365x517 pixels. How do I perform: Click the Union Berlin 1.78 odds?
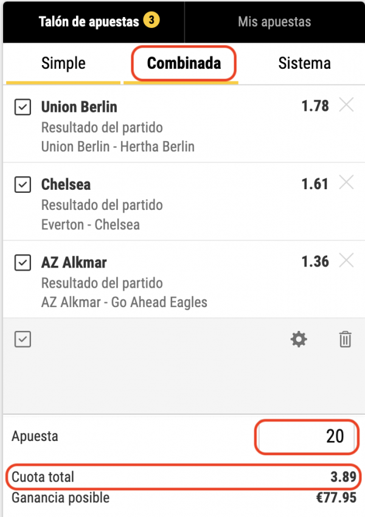pos(315,106)
